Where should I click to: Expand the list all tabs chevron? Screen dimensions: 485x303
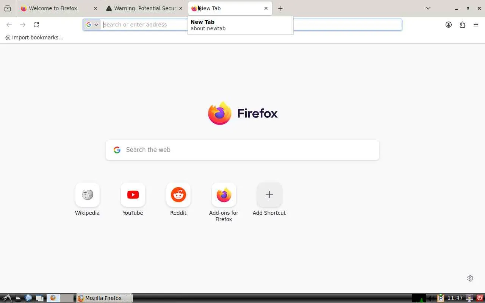[x=428, y=8]
